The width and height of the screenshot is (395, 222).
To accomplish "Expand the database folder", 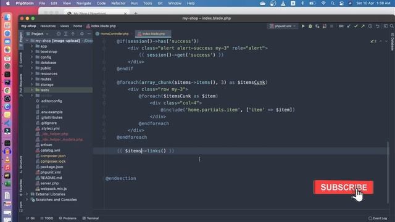I will (32, 63).
